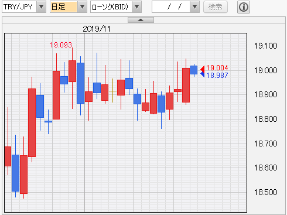Click the 19.100 axis price label

pyautogui.click(x=265, y=46)
